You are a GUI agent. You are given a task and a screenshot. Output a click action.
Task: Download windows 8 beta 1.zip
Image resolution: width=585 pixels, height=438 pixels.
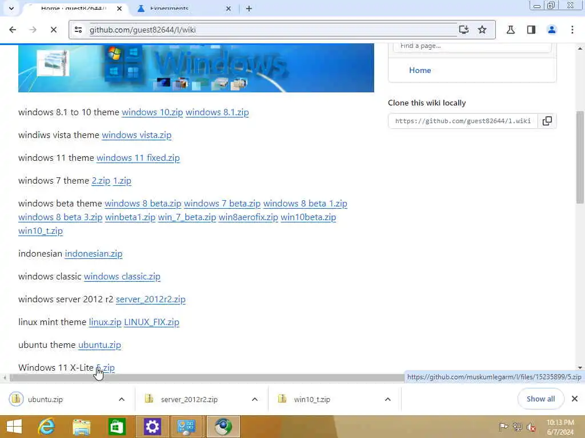[x=305, y=204]
